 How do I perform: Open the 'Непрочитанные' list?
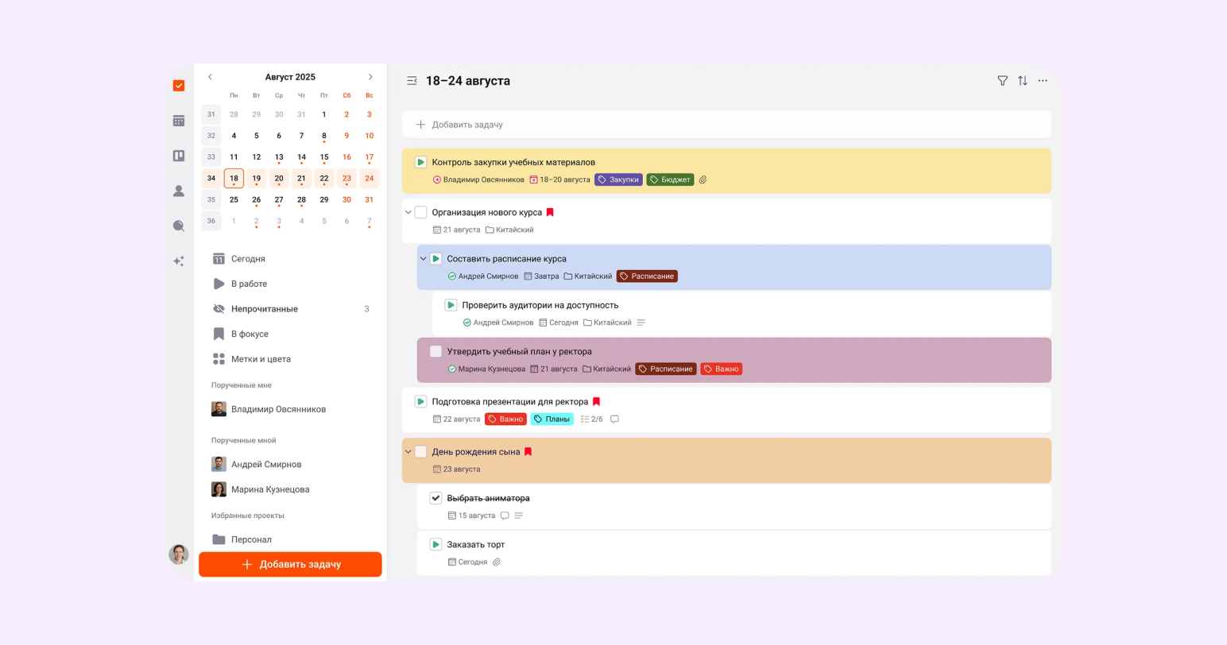pyautogui.click(x=264, y=309)
